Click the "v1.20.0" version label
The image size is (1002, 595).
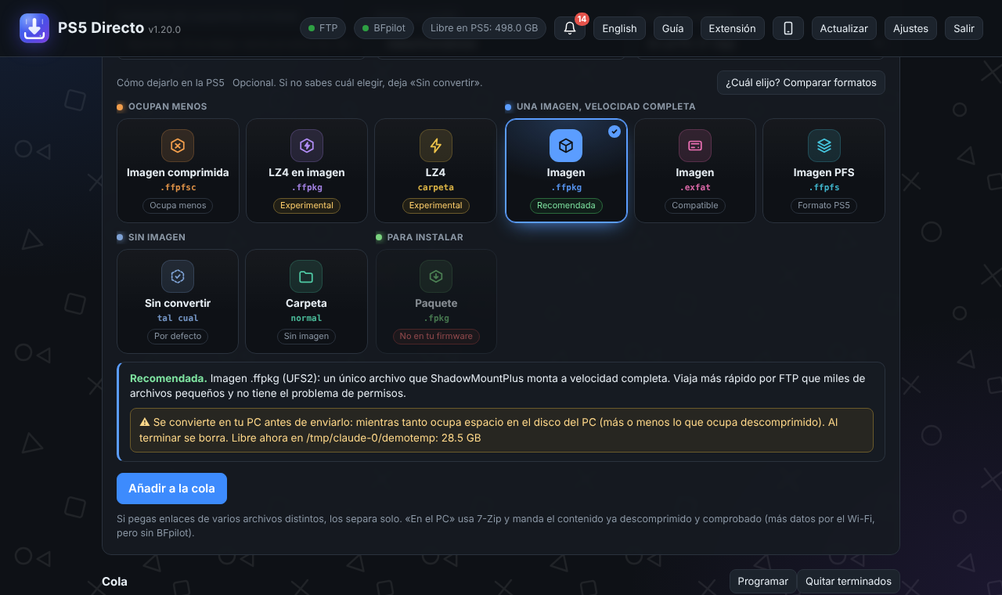(x=164, y=30)
